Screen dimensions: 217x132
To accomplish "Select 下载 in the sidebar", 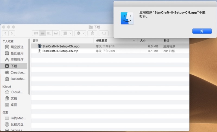I will coord(14,66).
